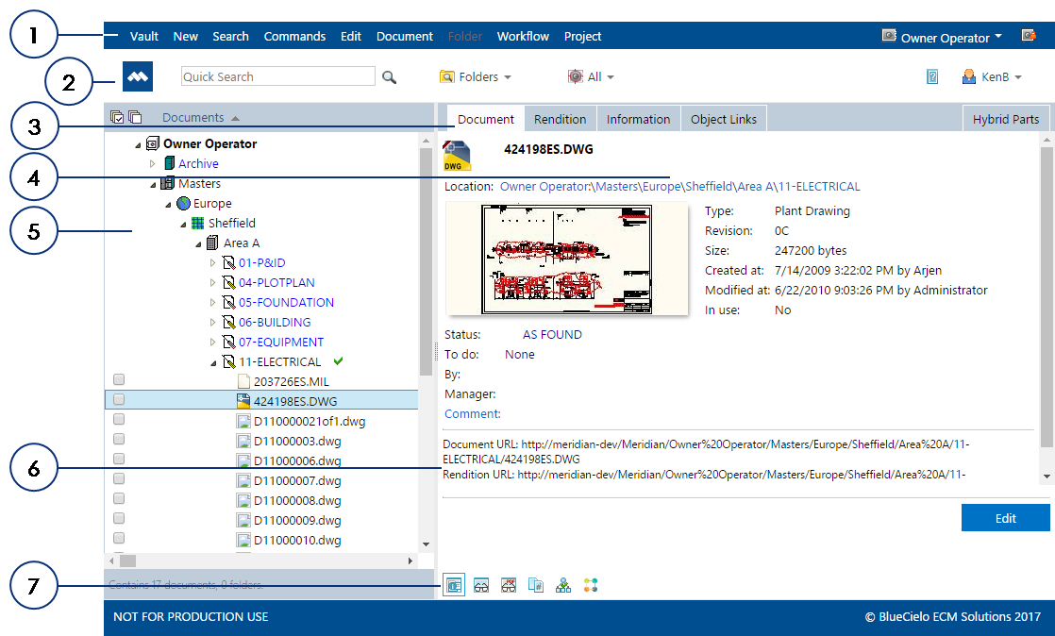The image size is (1055, 636).
Task: Click the Comment link
Action: click(x=472, y=413)
